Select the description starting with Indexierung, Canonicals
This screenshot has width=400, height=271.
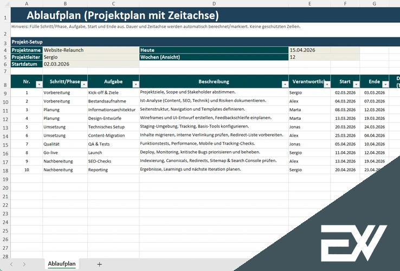[x=214, y=162]
